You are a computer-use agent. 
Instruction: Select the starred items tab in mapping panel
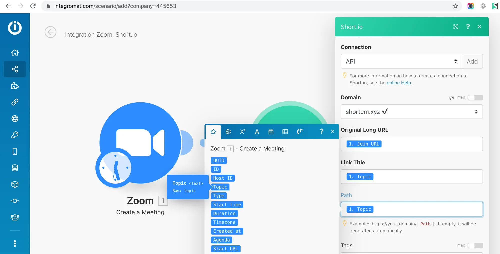click(x=213, y=132)
